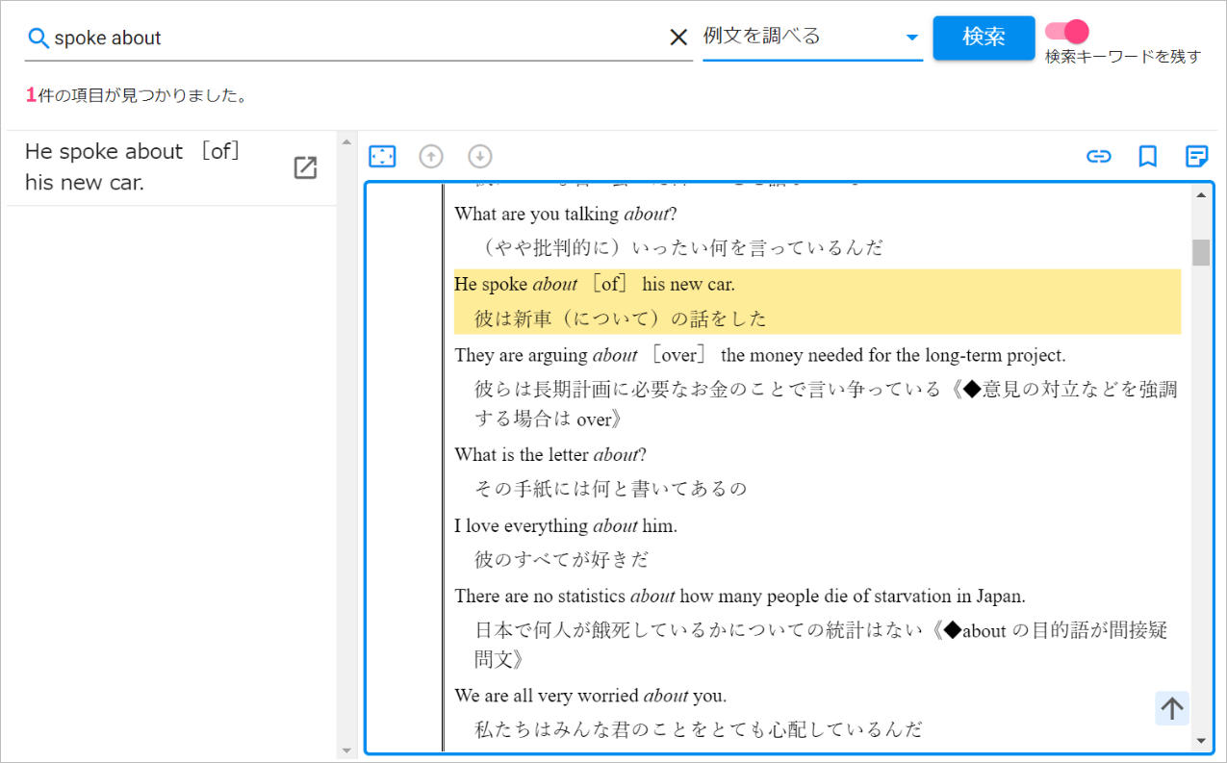Go to previous entry up arrow
The height and width of the screenshot is (763, 1227).
[x=431, y=156]
